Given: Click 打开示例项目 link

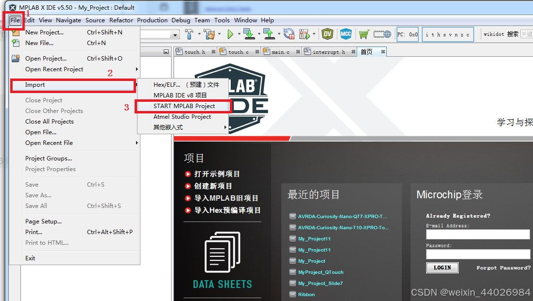Looking at the screenshot, I should [x=217, y=174].
